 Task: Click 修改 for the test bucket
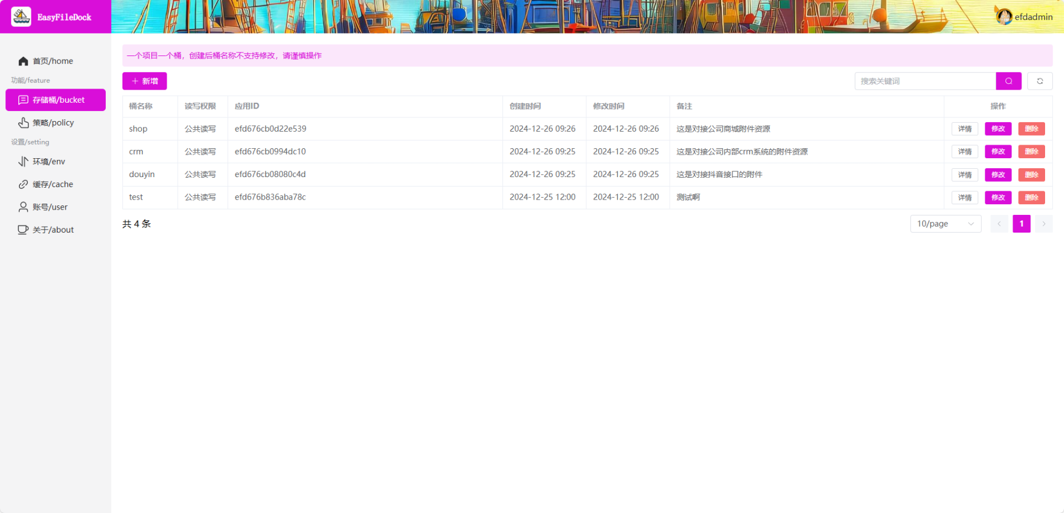point(998,198)
